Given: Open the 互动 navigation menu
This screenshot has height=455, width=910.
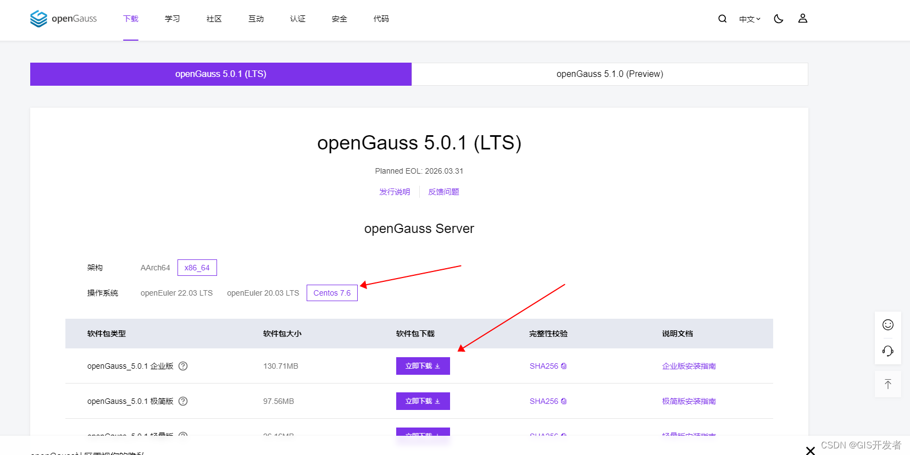Looking at the screenshot, I should [256, 19].
